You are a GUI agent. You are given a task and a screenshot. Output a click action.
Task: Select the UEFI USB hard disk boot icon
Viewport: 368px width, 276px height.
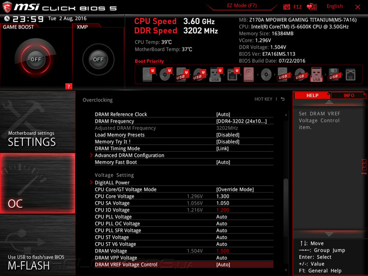(x=182, y=75)
